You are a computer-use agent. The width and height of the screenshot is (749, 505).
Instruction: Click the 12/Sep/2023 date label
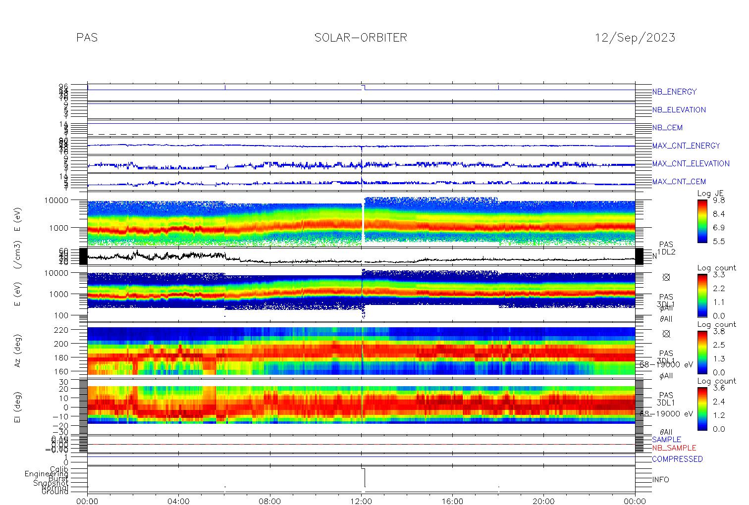pyautogui.click(x=635, y=38)
